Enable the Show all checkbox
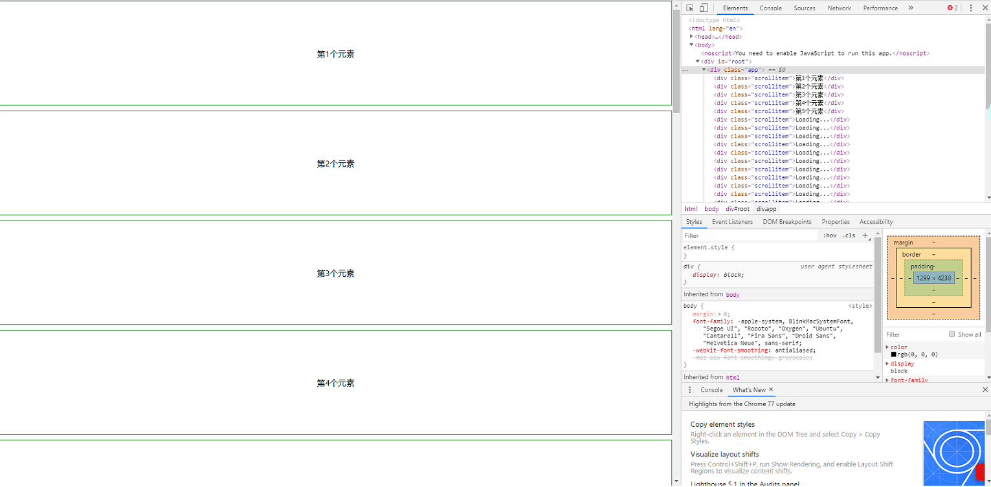This screenshot has height=487, width=991. [x=952, y=334]
